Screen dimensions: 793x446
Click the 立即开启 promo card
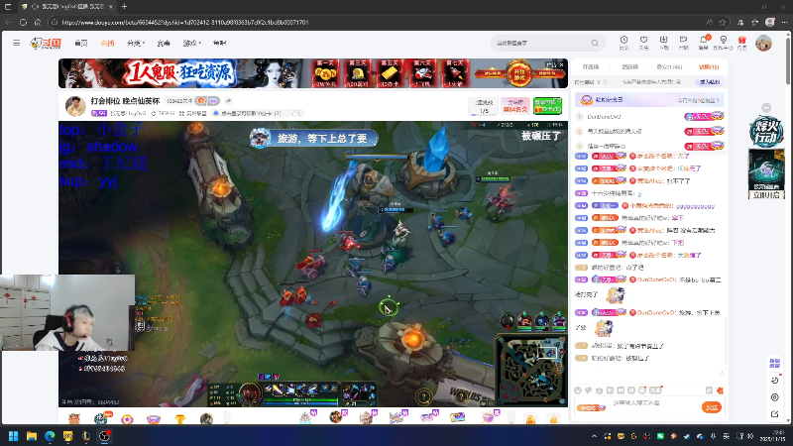coord(766,174)
